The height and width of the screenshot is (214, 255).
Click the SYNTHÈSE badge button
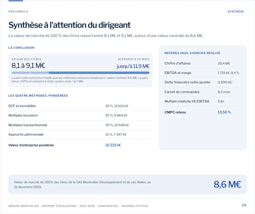point(235,12)
